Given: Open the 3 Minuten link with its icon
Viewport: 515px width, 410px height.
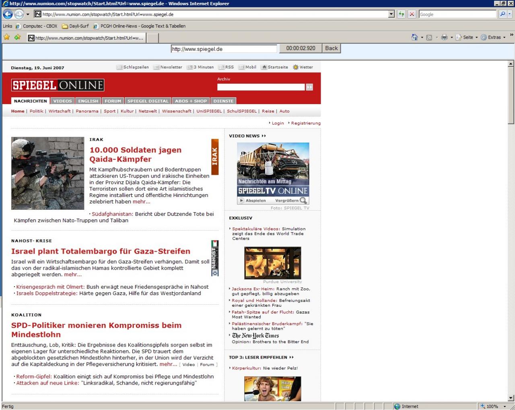Looking at the screenshot, I should [200, 67].
